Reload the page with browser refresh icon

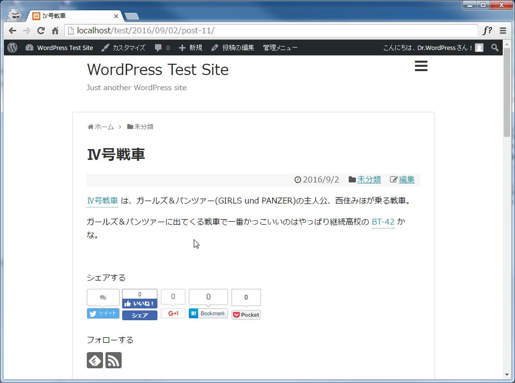(x=41, y=30)
